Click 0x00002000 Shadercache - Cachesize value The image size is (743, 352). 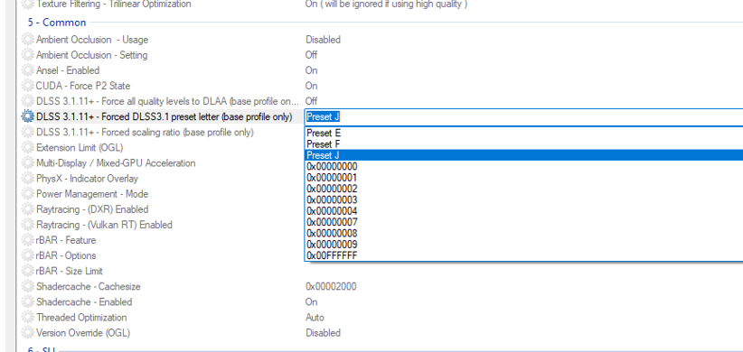(331, 286)
